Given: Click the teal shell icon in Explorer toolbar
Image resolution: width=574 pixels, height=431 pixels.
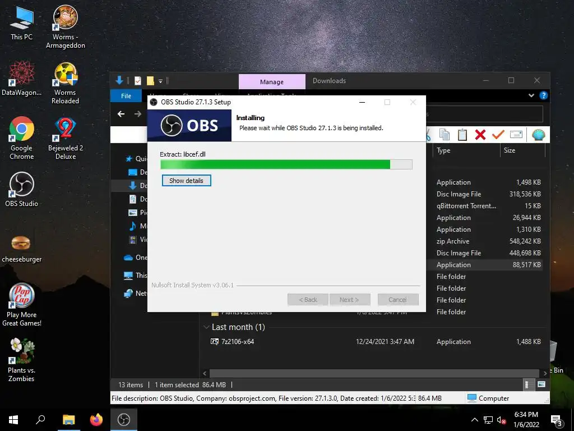Looking at the screenshot, I should pos(538,135).
